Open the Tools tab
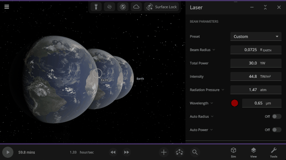 pos(273,152)
